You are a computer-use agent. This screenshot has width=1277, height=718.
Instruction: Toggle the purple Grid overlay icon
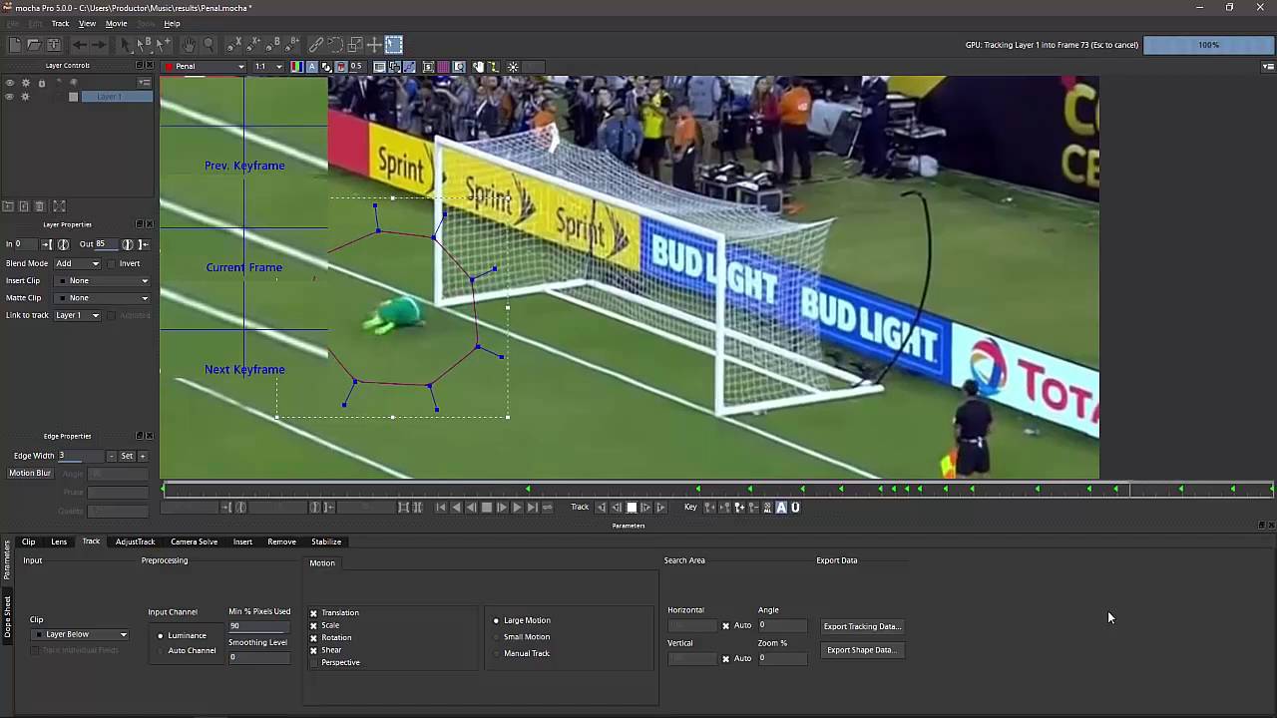[x=443, y=67]
